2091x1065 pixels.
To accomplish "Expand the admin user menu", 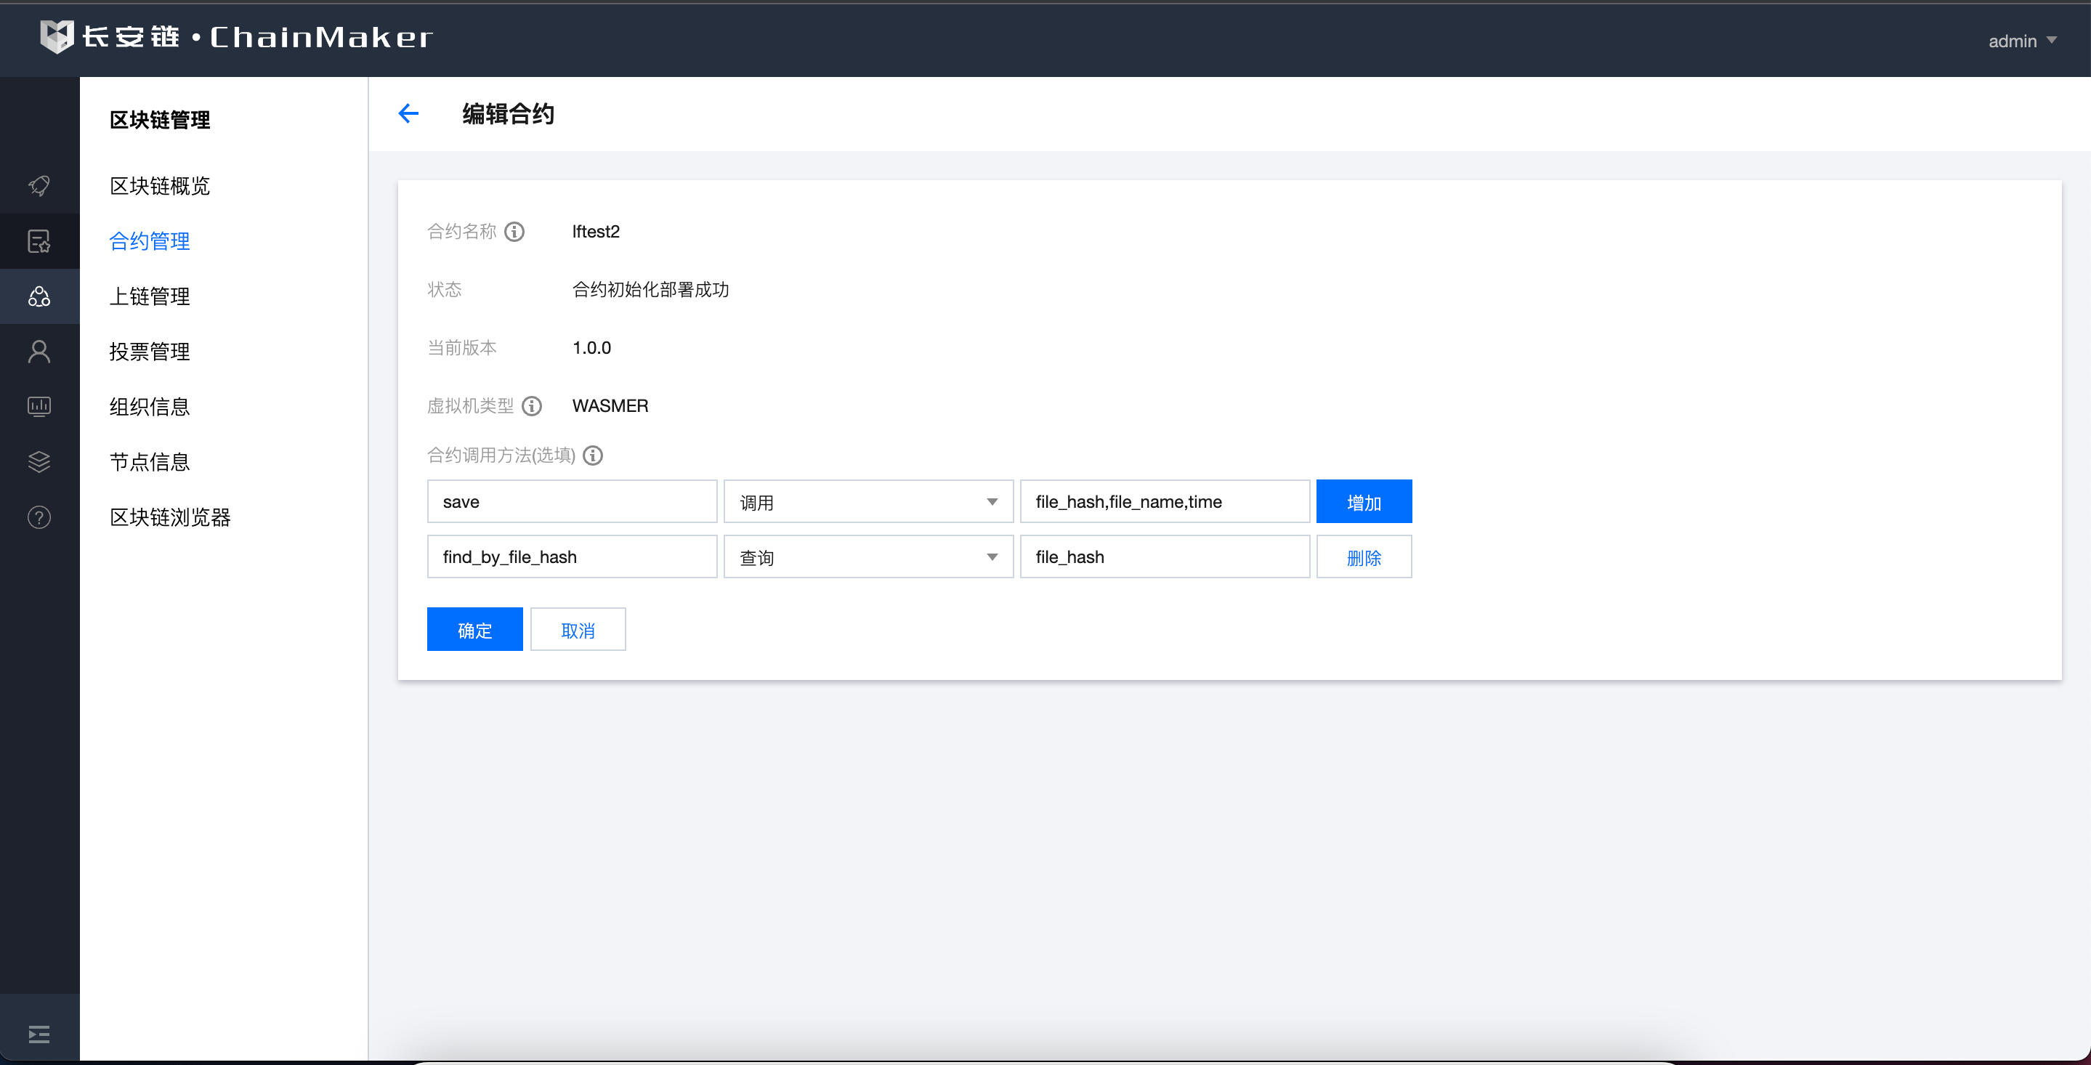I will click(2021, 41).
